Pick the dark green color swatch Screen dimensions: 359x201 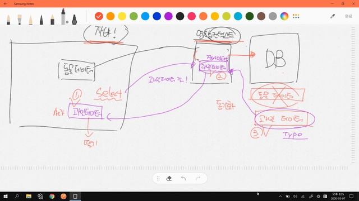click(250, 16)
